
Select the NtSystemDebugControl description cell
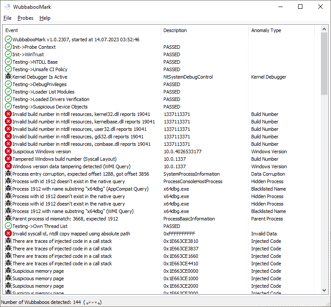[188, 77]
